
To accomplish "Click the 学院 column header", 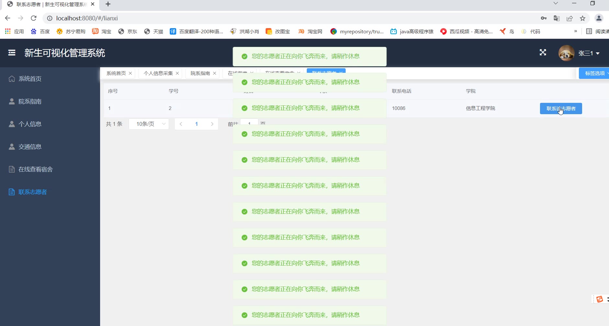I will click(x=471, y=91).
